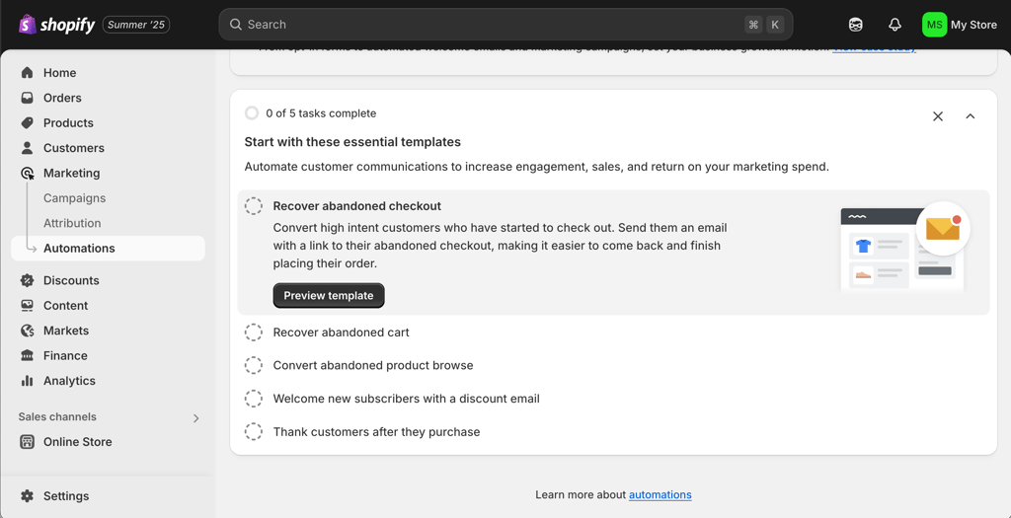This screenshot has height=518, width=1011.
Task: Open the Summer '25 edition badge
Action: coord(136,25)
